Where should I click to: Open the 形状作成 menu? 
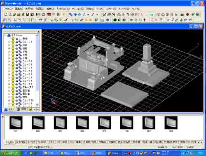(63, 9)
